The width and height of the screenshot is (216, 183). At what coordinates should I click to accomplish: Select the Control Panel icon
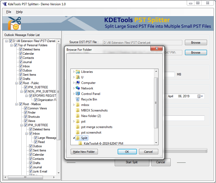pyautogui.click(x=78, y=94)
